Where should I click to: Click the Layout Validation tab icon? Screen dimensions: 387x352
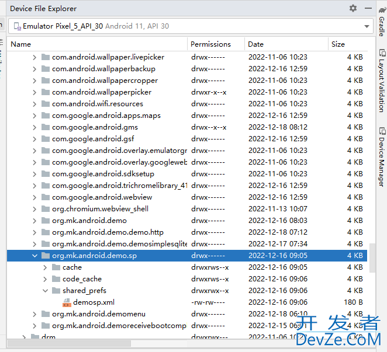[382, 53]
